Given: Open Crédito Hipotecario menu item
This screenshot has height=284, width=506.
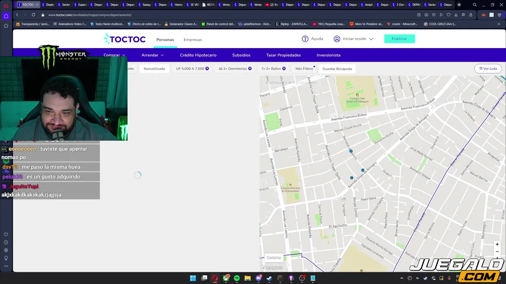Looking at the screenshot, I should [198, 55].
